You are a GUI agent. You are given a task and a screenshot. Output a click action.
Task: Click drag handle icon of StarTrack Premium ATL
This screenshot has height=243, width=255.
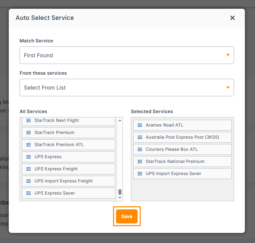[x=29, y=145]
